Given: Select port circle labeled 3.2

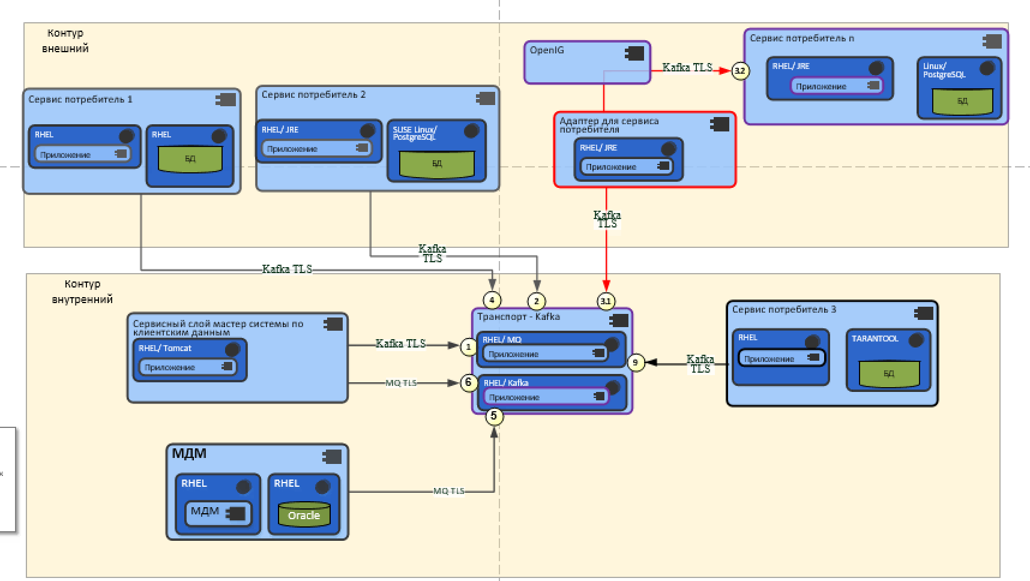Looking at the screenshot, I should pos(740,71).
